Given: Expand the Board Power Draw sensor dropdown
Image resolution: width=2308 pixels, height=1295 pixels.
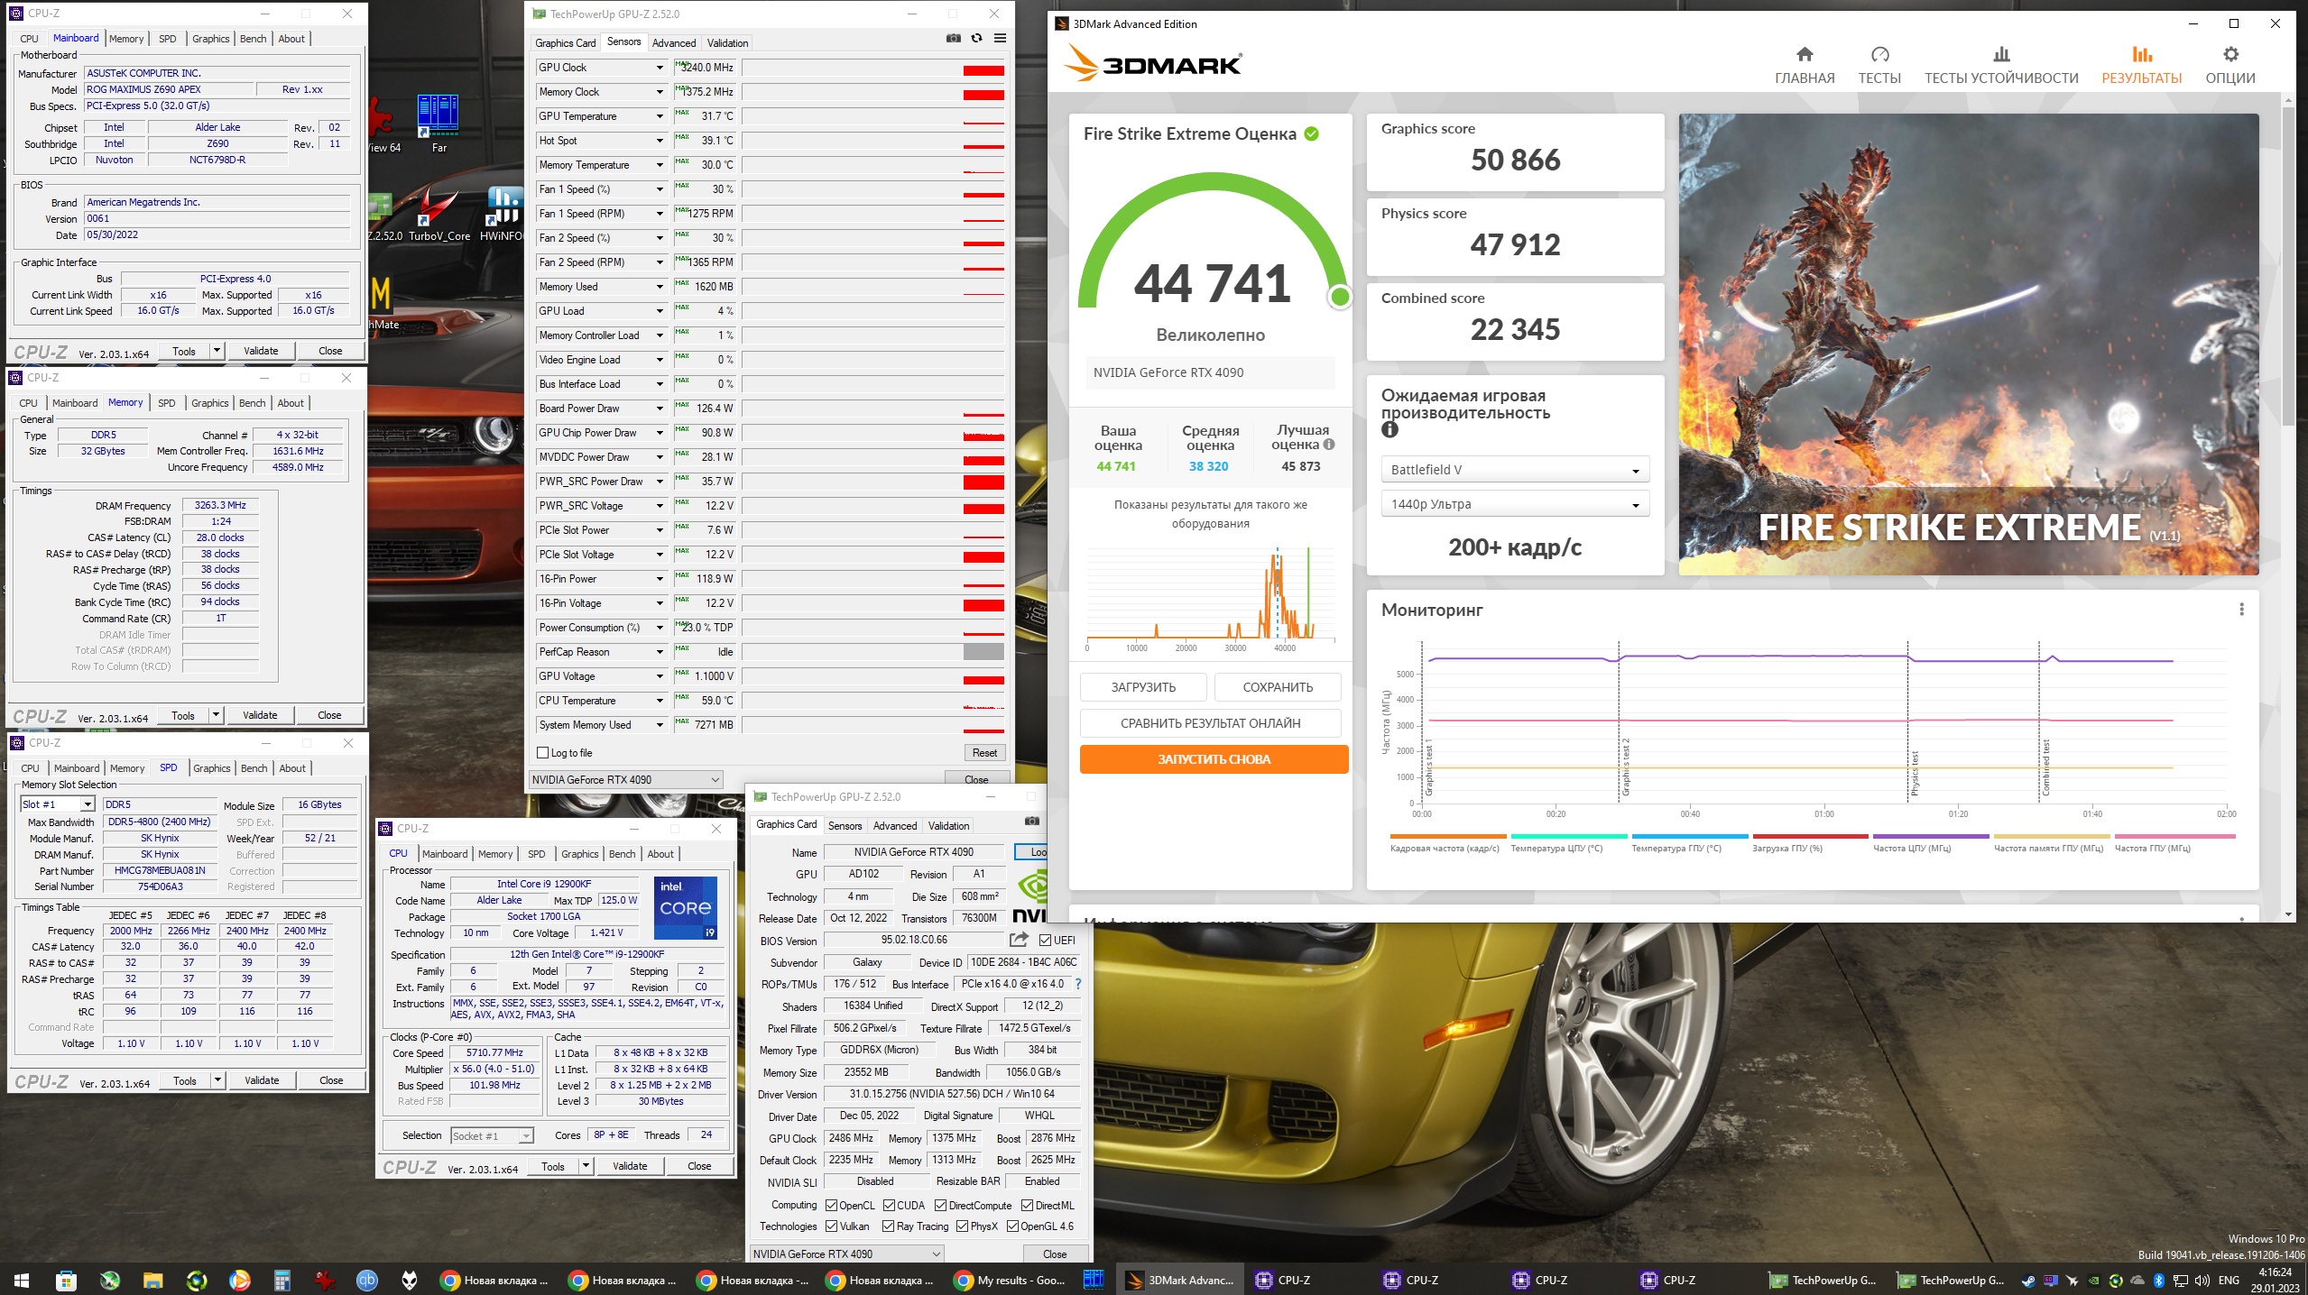Looking at the screenshot, I should click(660, 409).
